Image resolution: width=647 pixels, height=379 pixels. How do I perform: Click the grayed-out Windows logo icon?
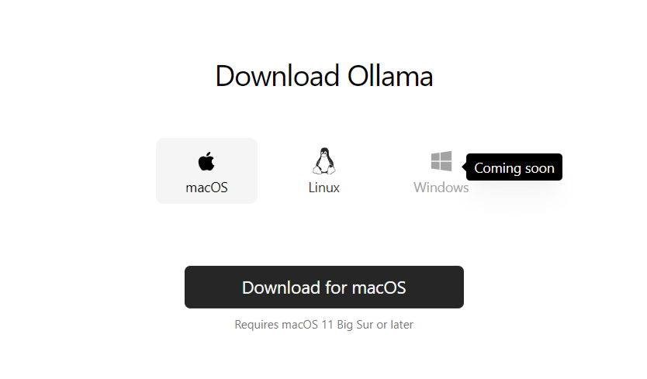(x=441, y=161)
